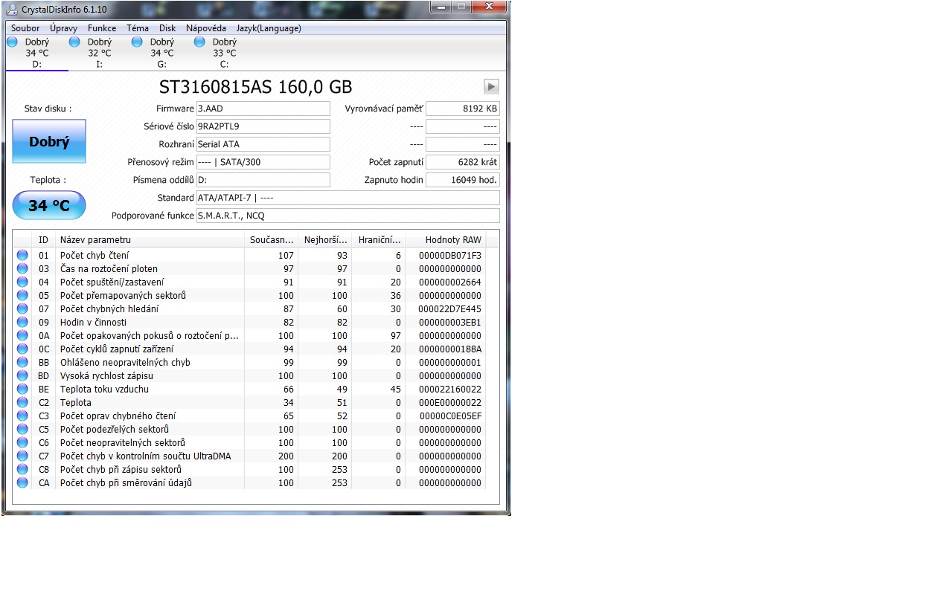This screenshot has width=948, height=614.
Task: Open the Úpravy menu
Action: click(63, 28)
